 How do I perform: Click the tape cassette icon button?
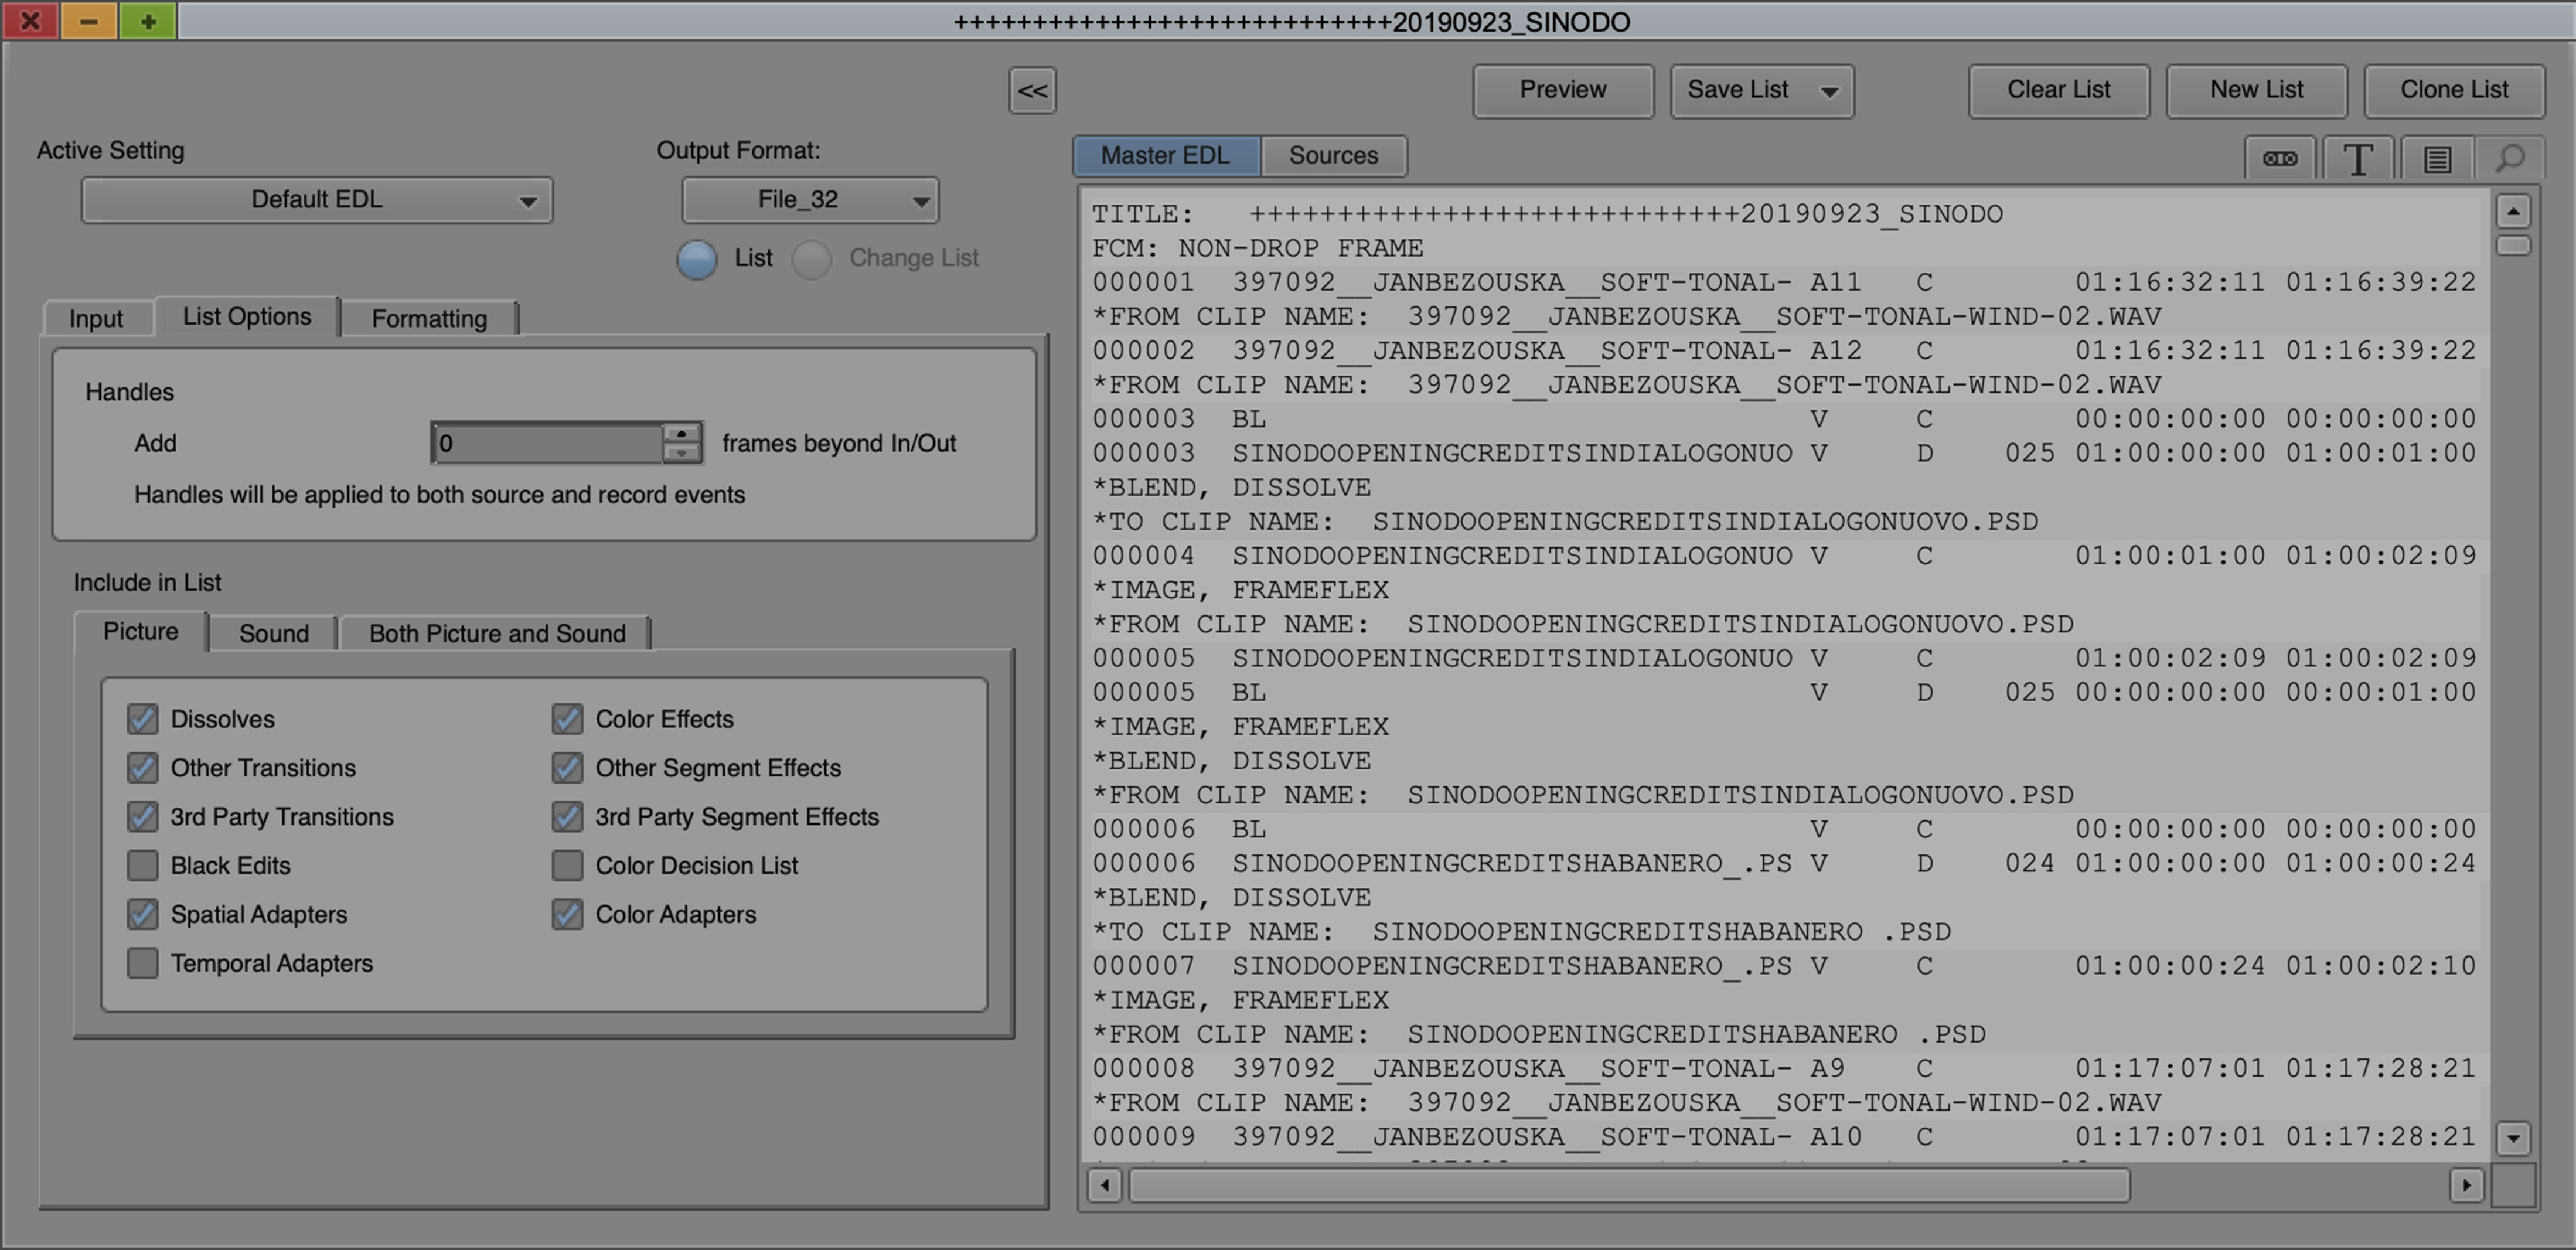pyautogui.click(x=2279, y=159)
